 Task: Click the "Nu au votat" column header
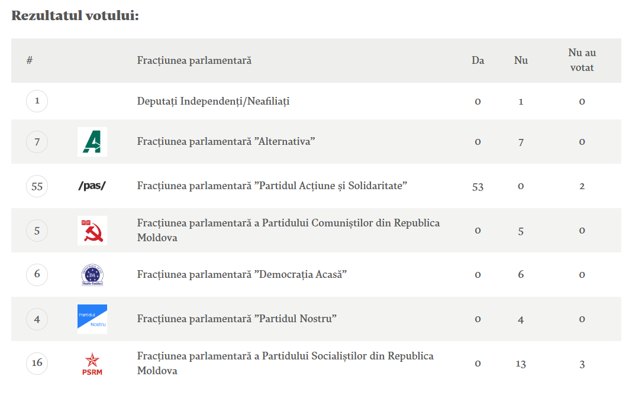(x=582, y=60)
